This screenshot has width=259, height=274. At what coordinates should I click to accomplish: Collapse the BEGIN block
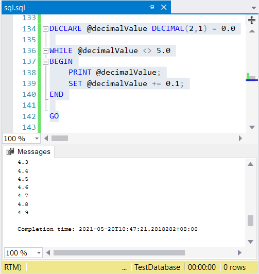point(46,62)
